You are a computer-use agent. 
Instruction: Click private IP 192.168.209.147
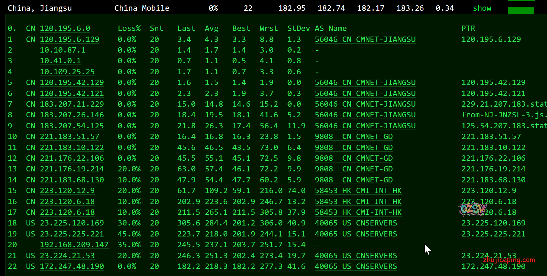click(x=74, y=245)
